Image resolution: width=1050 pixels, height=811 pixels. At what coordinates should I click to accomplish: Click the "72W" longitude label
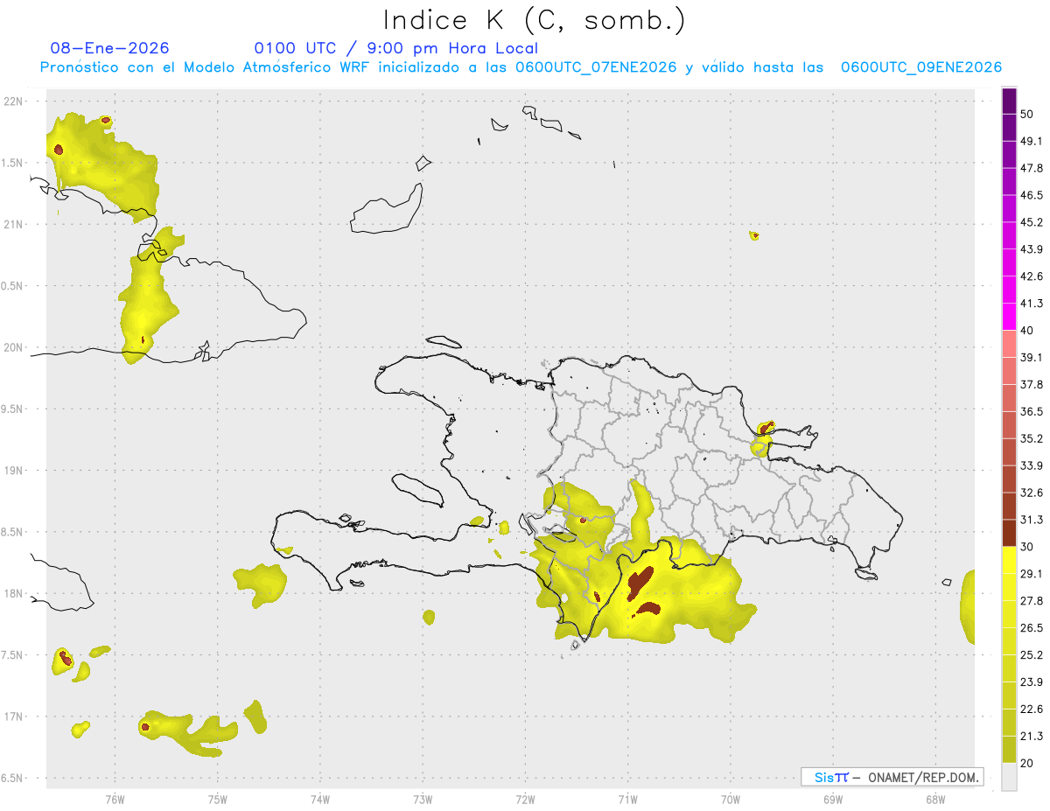tap(526, 800)
